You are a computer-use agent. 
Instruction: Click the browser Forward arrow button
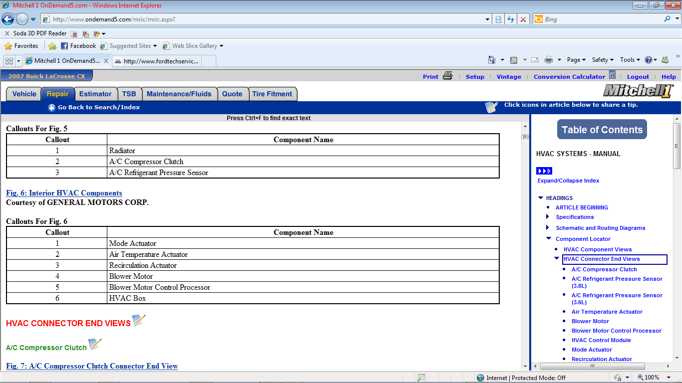[x=22, y=19]
